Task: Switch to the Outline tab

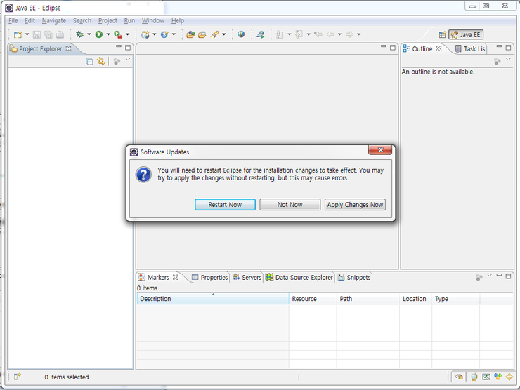Action: pyautogui.click(x=422, y=48)
